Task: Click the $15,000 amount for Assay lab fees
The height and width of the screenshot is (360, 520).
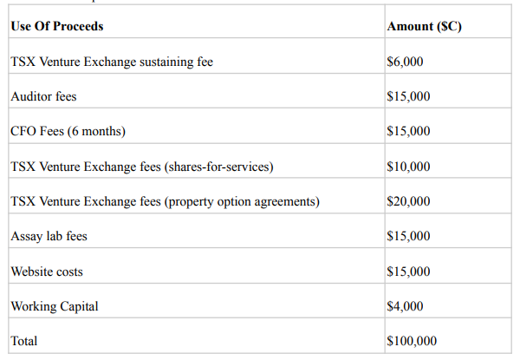Action: pos(408,236)
